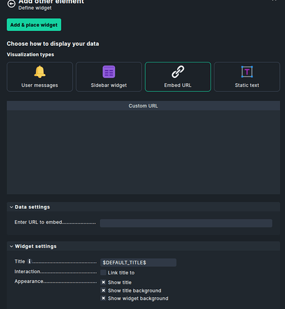Click the Custom URL preview header

(143, 106)
